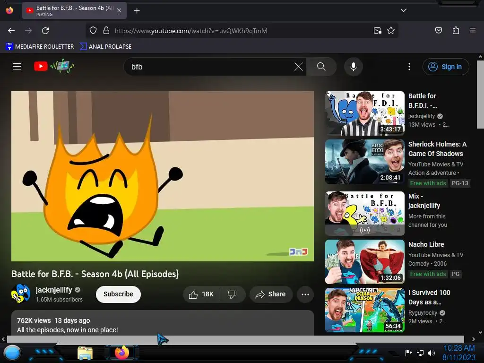Open jacknjellify channel avatar
The height and width of the screenshot is (363, 484).
[x=21, y=294]
